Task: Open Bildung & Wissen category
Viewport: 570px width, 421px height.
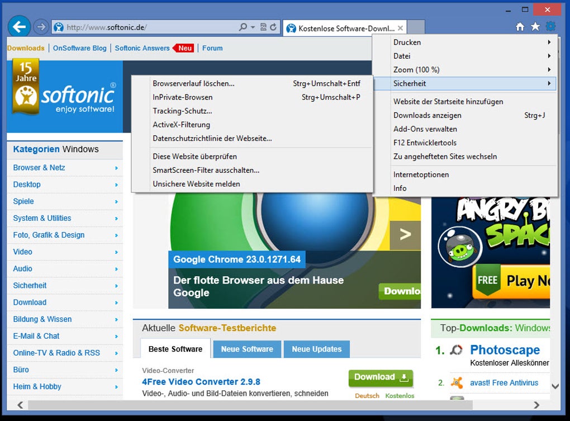Action: pyautogui.click(x=65, y=320)
